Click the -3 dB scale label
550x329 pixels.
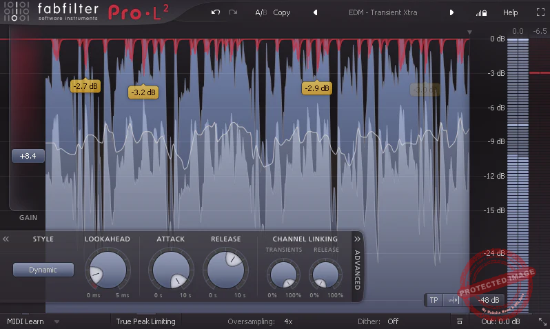[496, 73]
